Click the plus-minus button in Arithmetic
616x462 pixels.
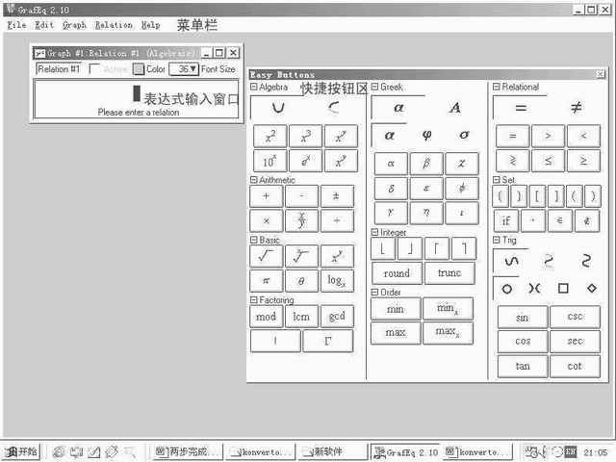337,195
